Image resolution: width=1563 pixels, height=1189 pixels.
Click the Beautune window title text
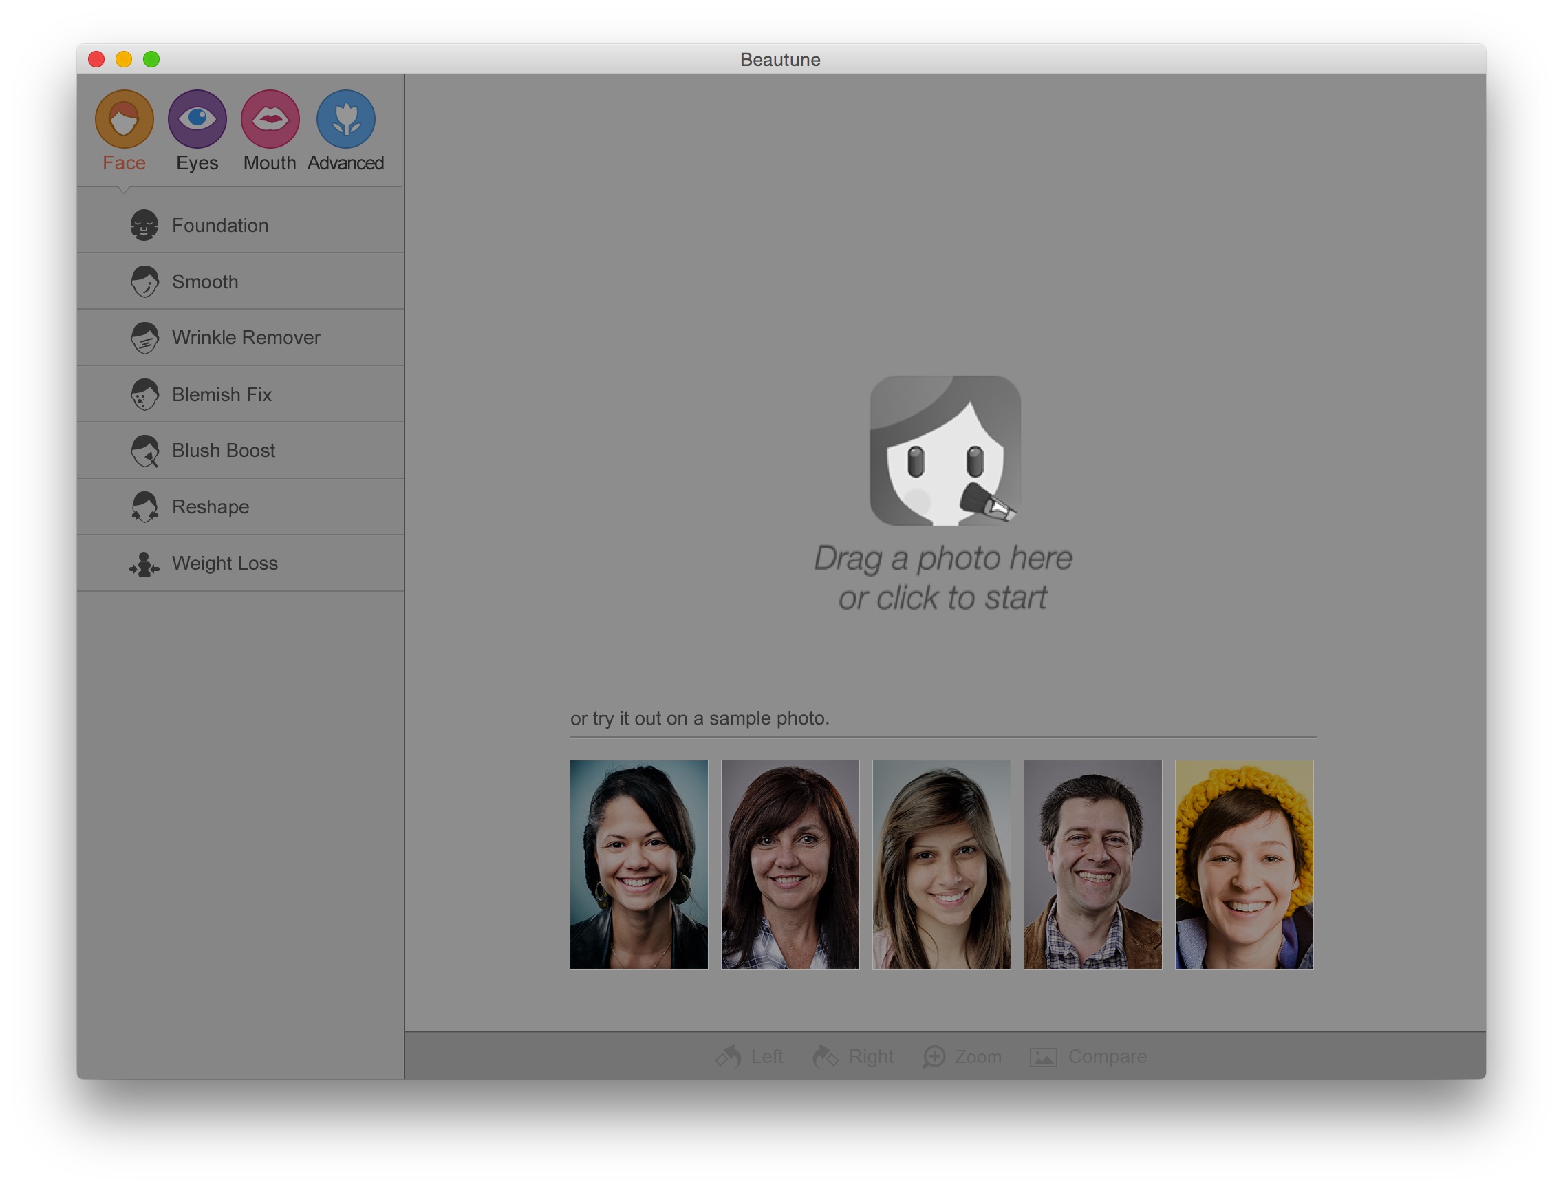point(780,59)
